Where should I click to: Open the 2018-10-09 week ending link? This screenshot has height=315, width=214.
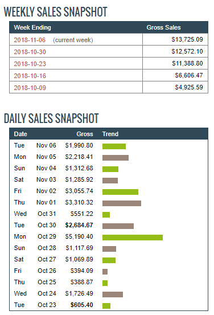coord(30,88)
